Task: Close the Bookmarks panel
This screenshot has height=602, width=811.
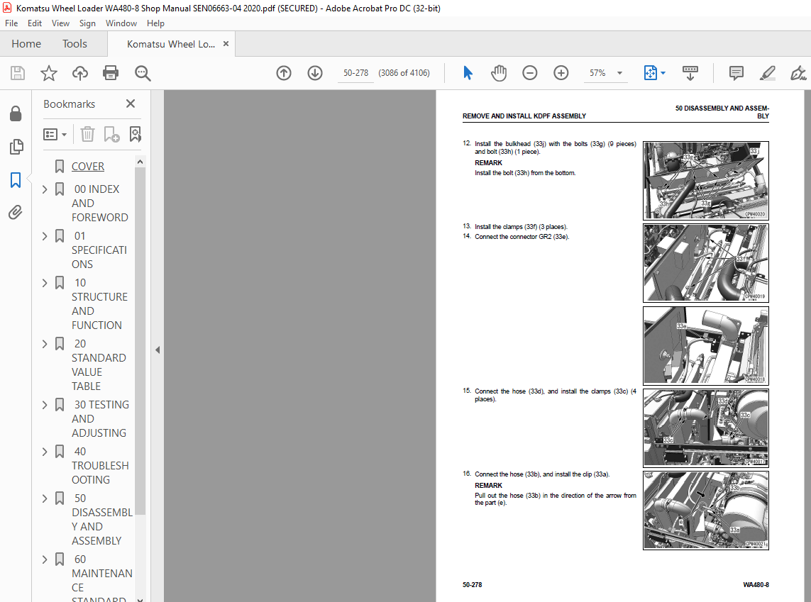Action: click(131, 104)
